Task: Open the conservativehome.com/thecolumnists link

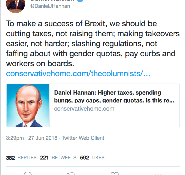Action: pyautogui.click(x=78, y=73)
